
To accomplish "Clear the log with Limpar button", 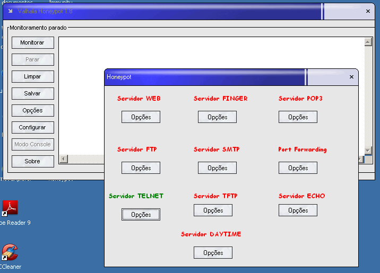I will (33, 76).
